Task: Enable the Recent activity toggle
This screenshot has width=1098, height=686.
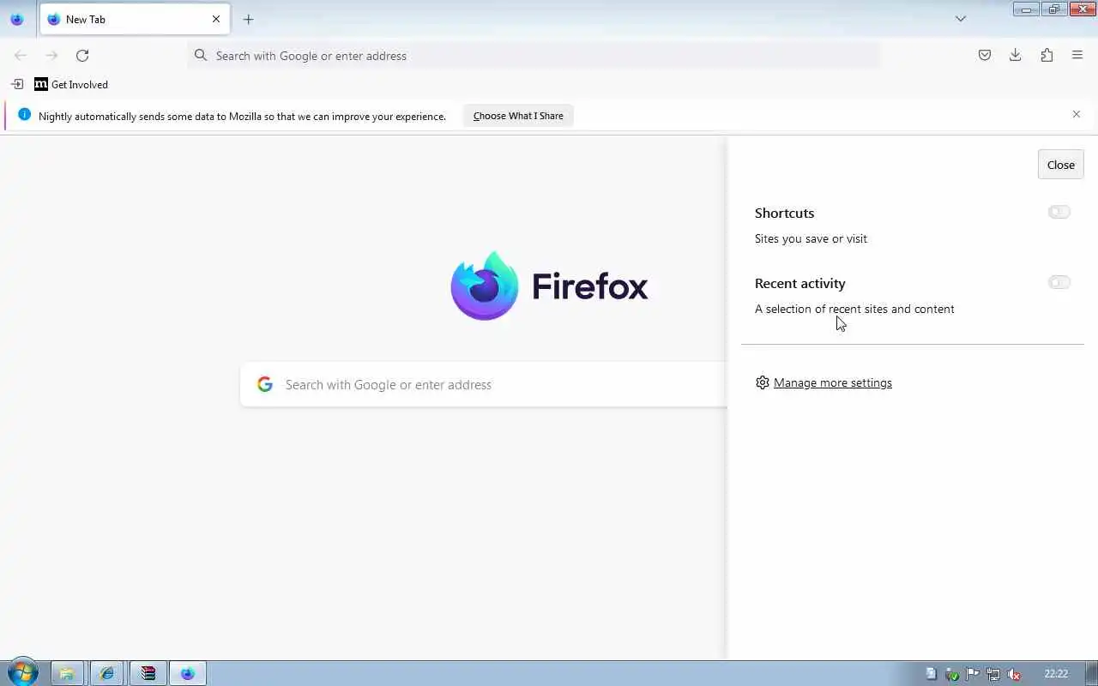Action: 1059,282
